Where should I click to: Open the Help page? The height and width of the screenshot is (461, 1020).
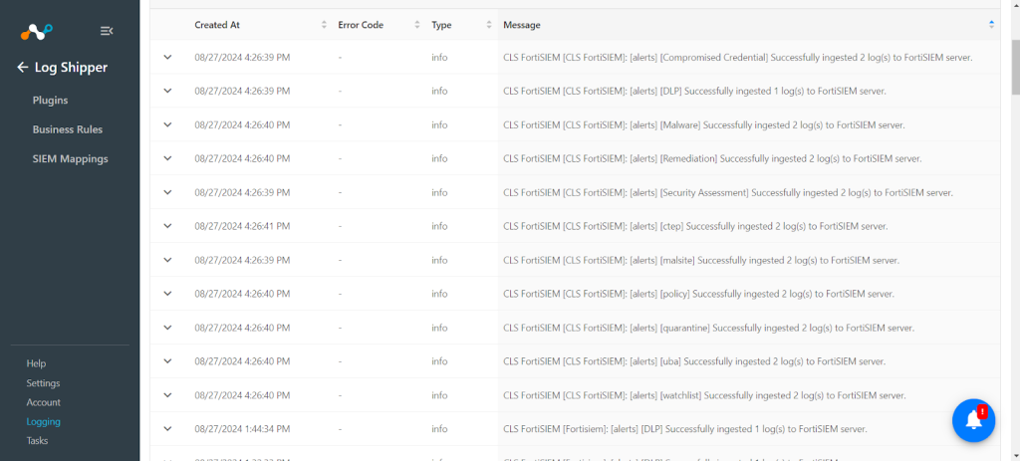click(37, 363)
